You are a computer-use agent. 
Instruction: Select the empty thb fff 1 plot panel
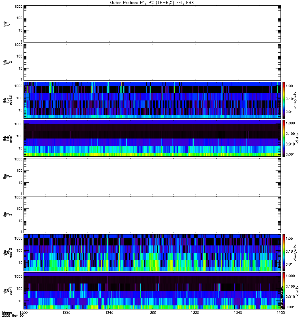152,24
